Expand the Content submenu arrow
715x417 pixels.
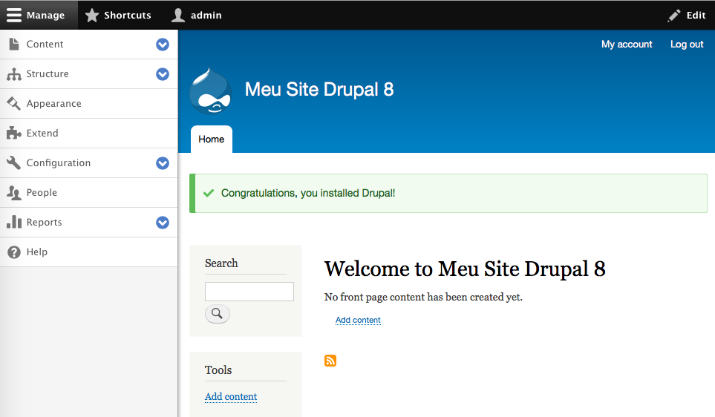tap(163, 45)
